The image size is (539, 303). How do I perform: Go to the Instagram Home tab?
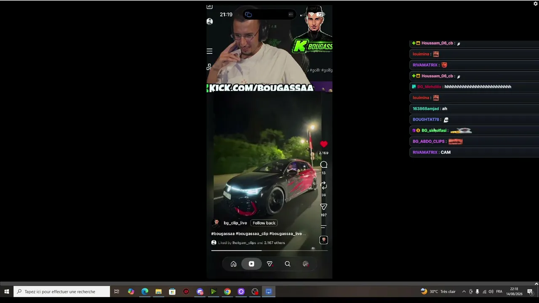[233, 264]
